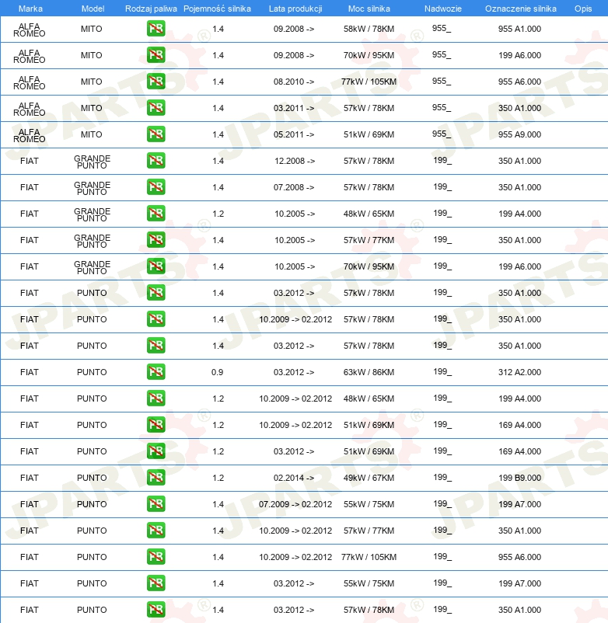Click fuel icon in Punto 03.2012 55kW / 75KM row
The image size is (608, 623).
tap(155, 583)
